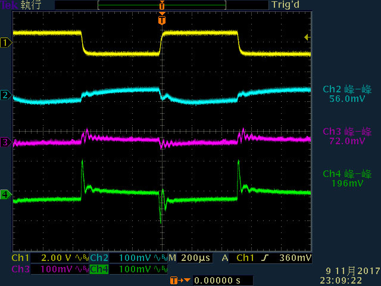Click the Ch3 72.0mV peak-peak measurement
The image size is (381, 286).
(347, 136)
